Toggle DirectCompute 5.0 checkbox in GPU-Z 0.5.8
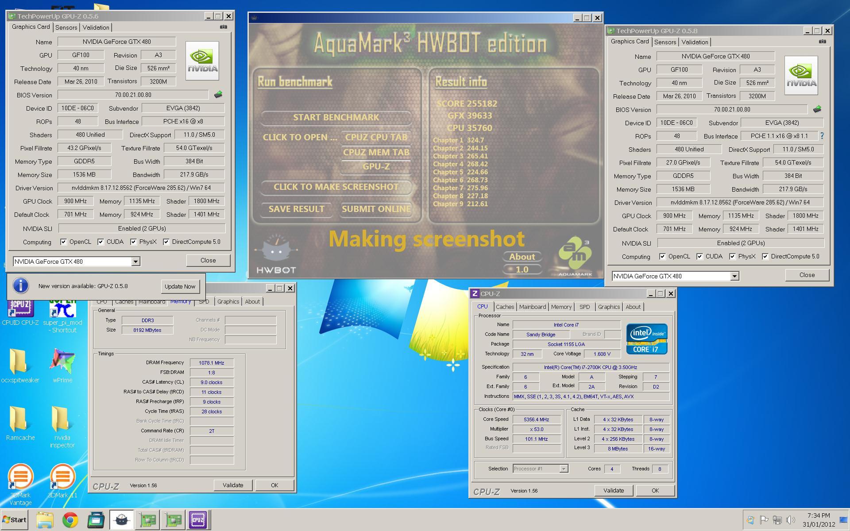This screenshot has width=850, height=531. click(x=765, y=256)
